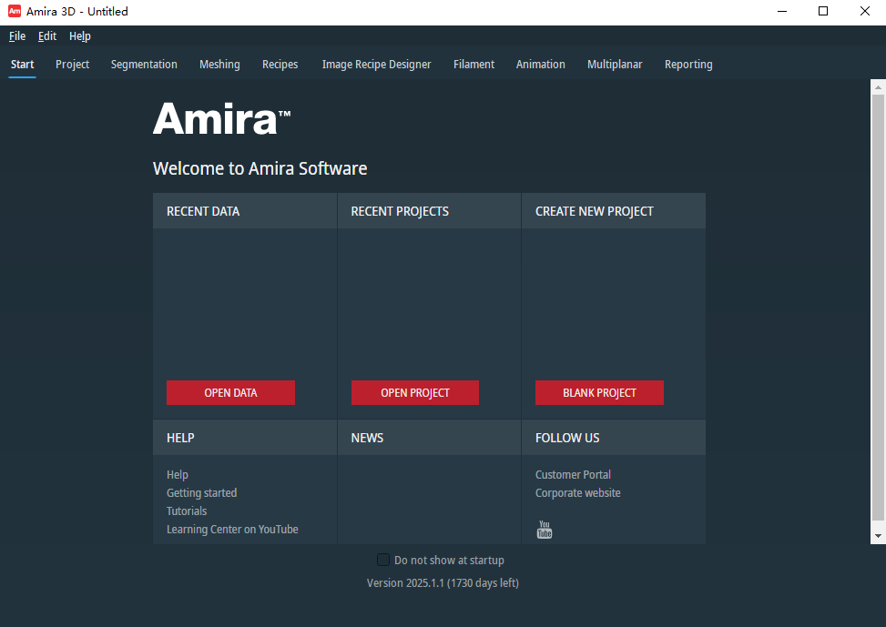Open the Tutorials link

187,511
